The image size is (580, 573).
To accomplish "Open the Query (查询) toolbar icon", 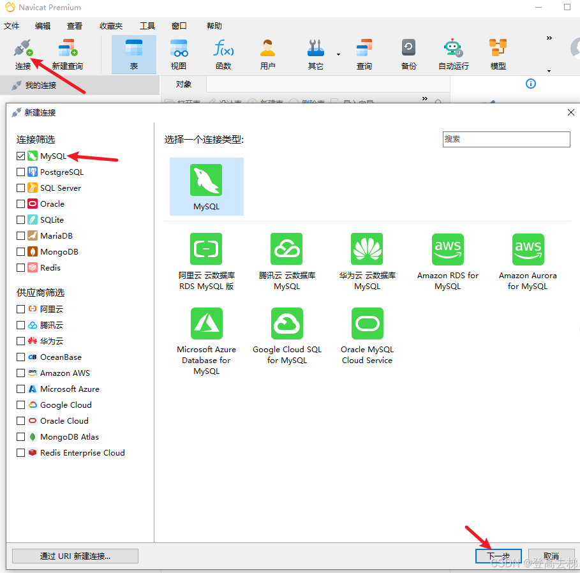I will (x=364, y=54).
